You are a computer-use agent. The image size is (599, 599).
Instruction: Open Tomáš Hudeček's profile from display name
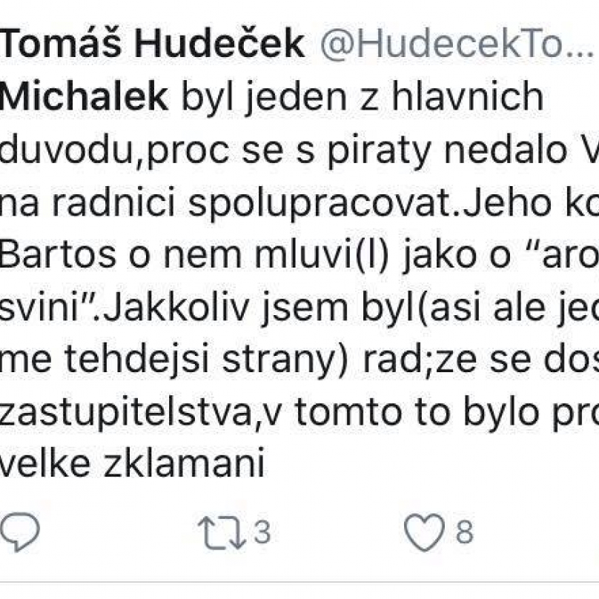153,44
